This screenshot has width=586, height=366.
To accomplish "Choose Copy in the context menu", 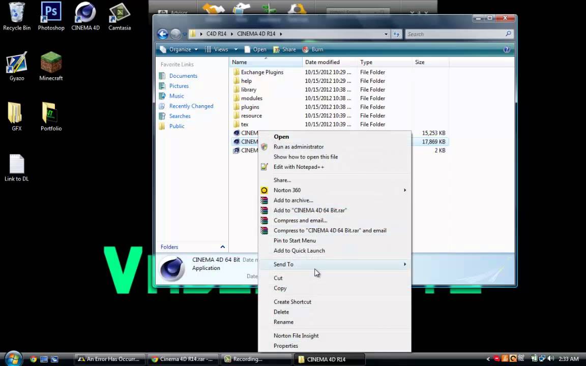I will 335,288.
